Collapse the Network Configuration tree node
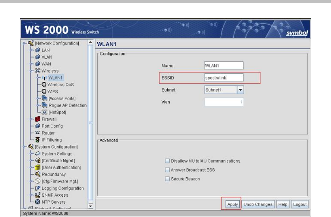This screenshot has width=331, height=217. (x=24, y=43)
